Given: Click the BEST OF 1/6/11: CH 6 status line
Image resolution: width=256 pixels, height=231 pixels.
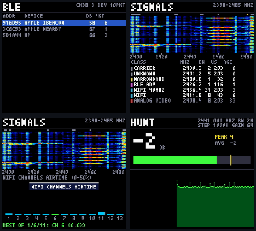Looking at the screenshot, I should point(44,226).
